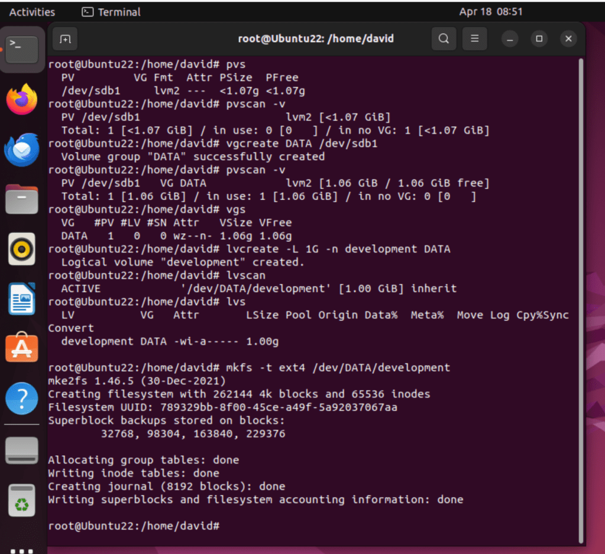Open the Files manager from dock
The image size is (605, 554).
coord(22,199)
